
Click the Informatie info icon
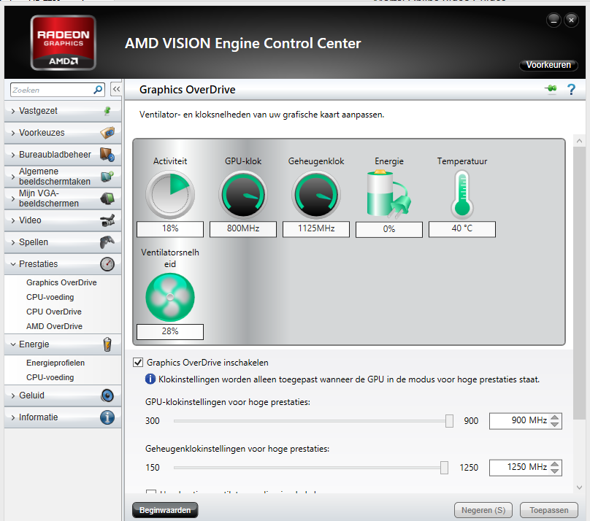pos(107,417)
